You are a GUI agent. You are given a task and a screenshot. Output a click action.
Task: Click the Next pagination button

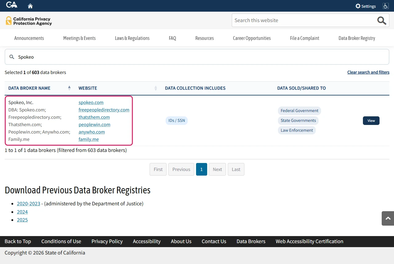tap(217, 169)
